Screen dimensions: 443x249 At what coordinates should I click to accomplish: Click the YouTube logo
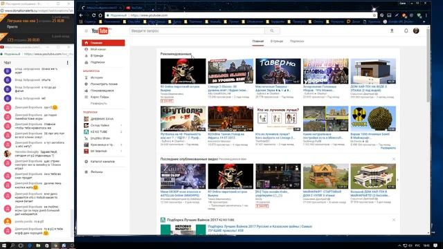(x=100, y=30)
